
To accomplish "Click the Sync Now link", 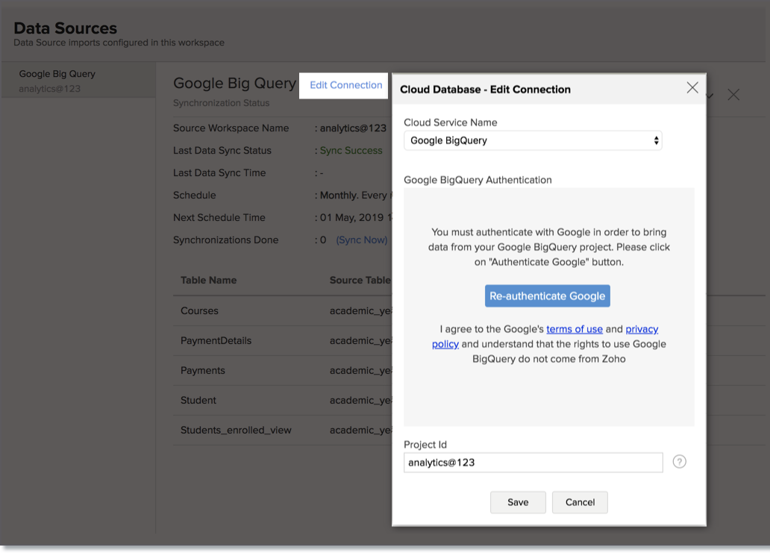I will [361, 240].
